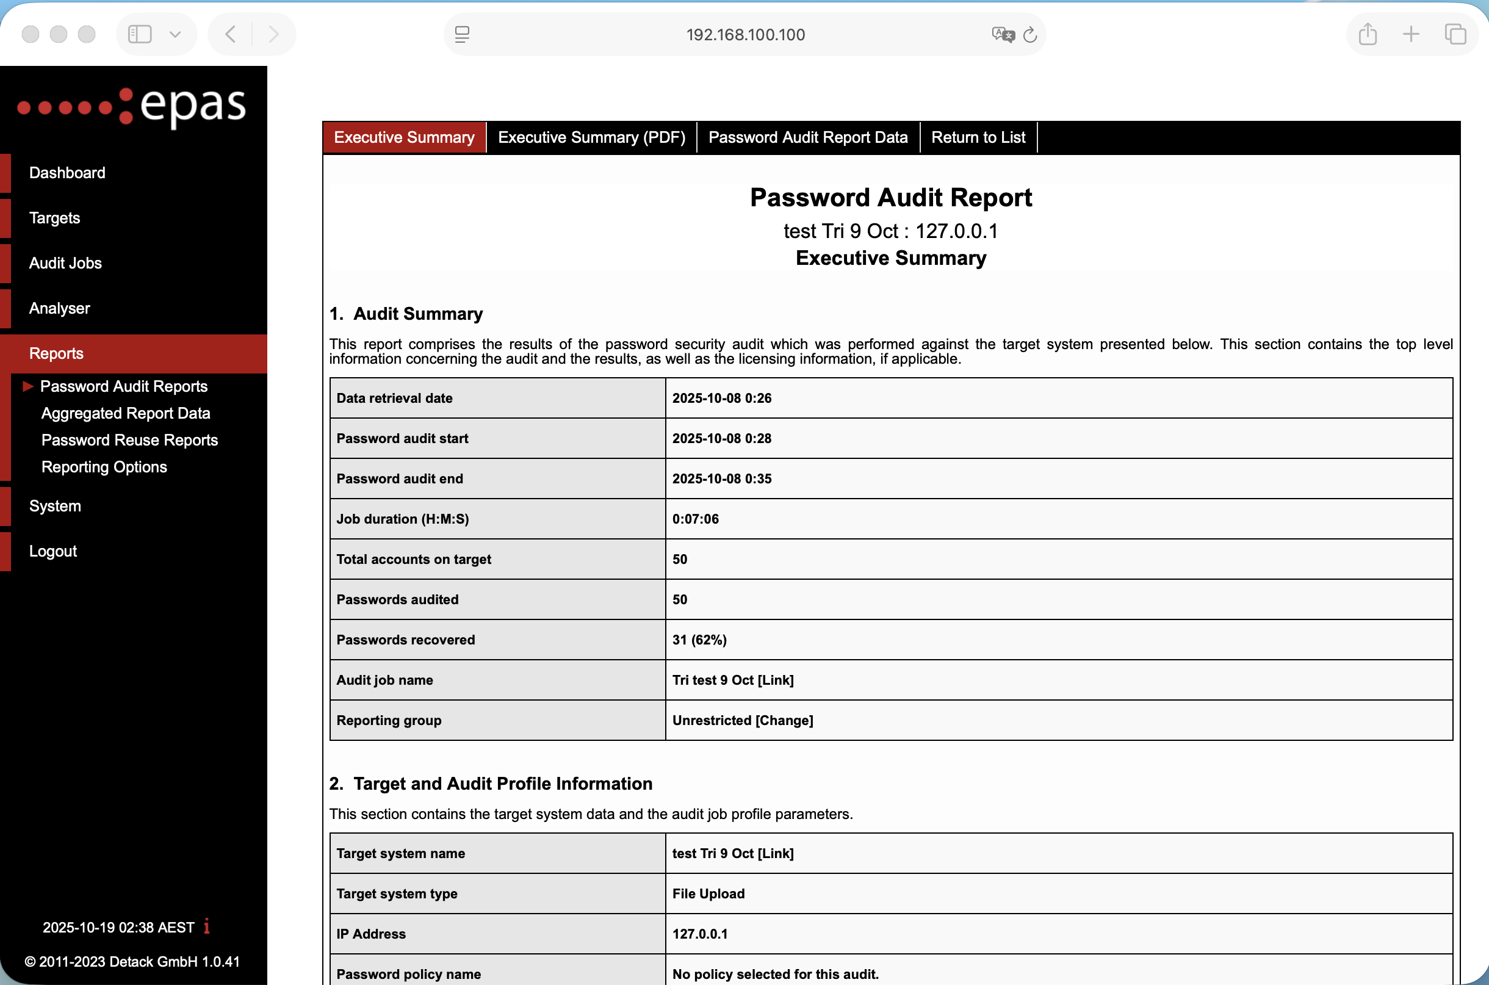
Task: Switch to the Executive Summary (PDF) tab
Action: tap(591, 137)
